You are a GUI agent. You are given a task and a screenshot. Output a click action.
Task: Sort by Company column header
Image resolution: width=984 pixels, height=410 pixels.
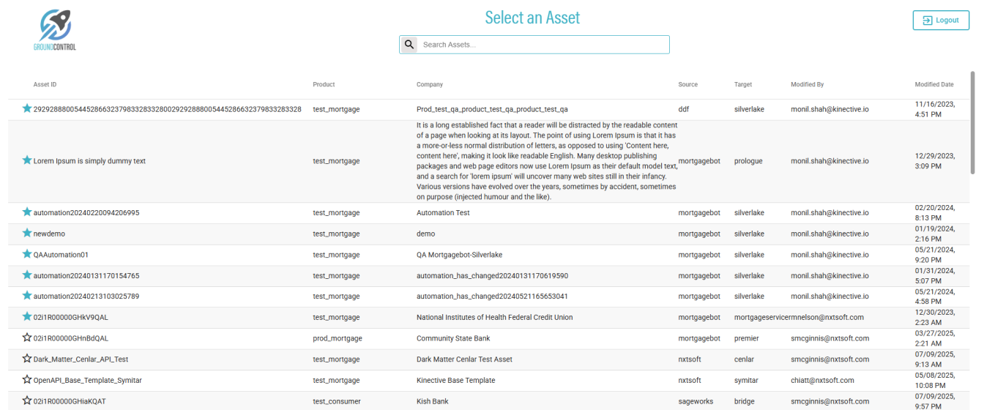pyautogui.click(x=429, y=85)
